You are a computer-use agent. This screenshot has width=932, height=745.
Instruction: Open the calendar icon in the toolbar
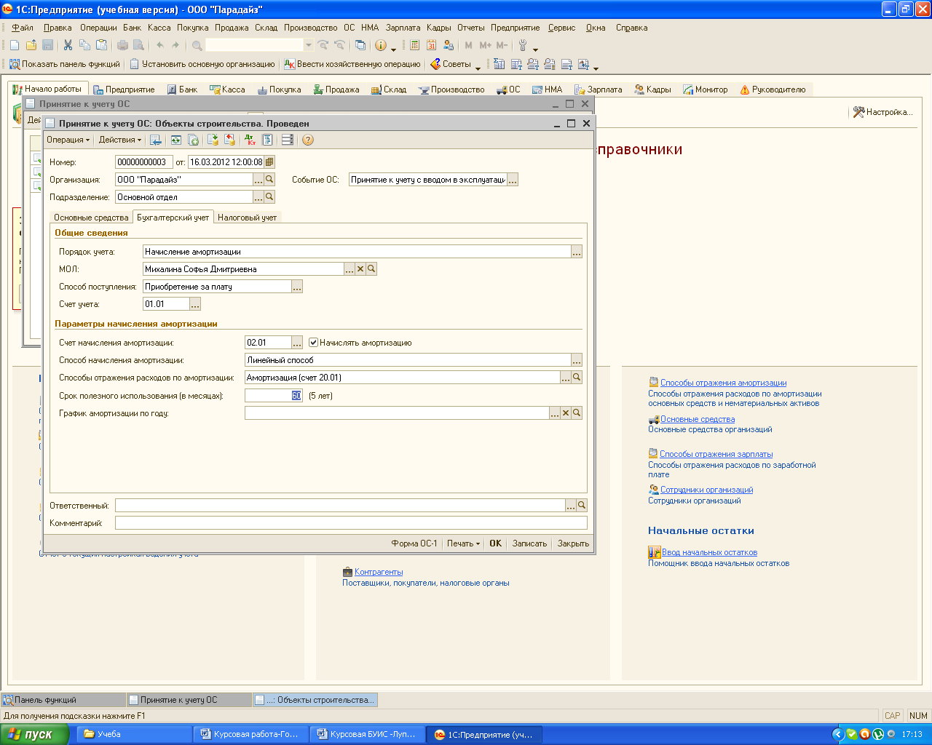click(x=432, y=45)
